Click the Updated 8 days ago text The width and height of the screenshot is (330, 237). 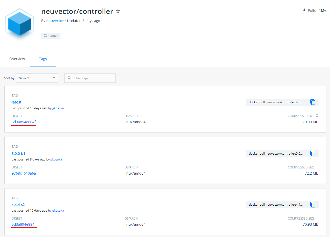84,21
